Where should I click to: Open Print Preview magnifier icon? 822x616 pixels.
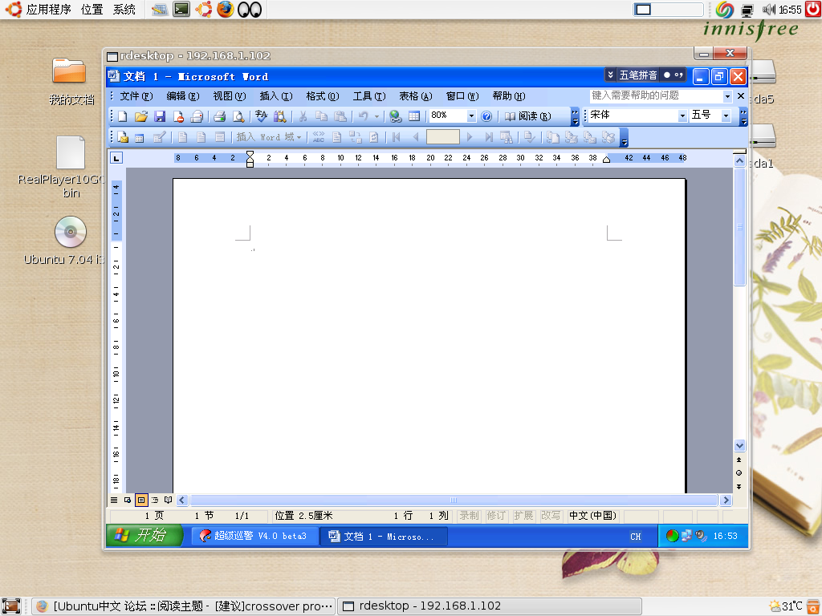(x=238, y=116)
